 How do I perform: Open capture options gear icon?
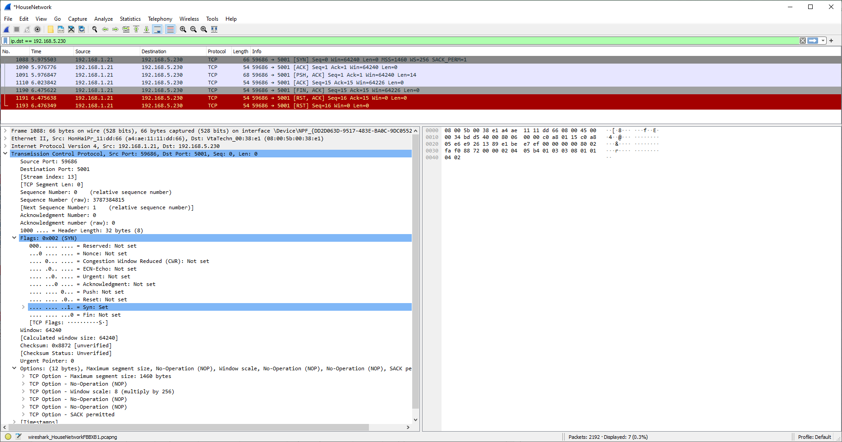(x=37, y=29)
